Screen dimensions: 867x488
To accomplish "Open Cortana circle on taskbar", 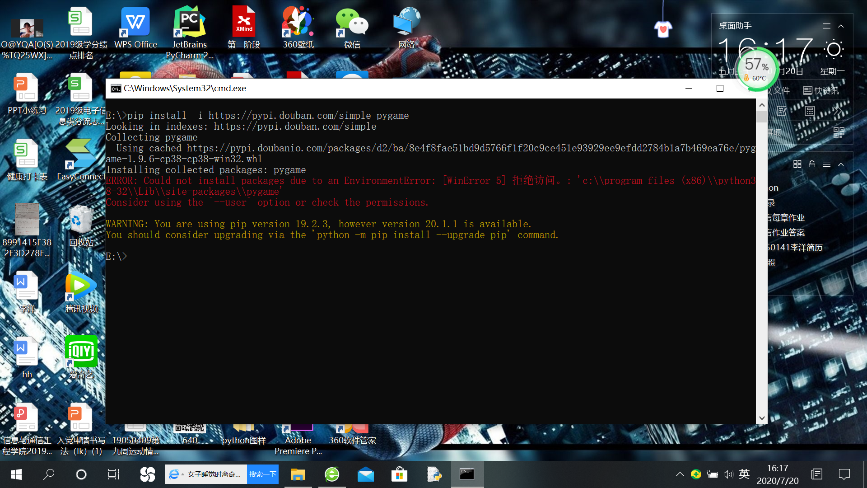I will [x=81, y=474].
